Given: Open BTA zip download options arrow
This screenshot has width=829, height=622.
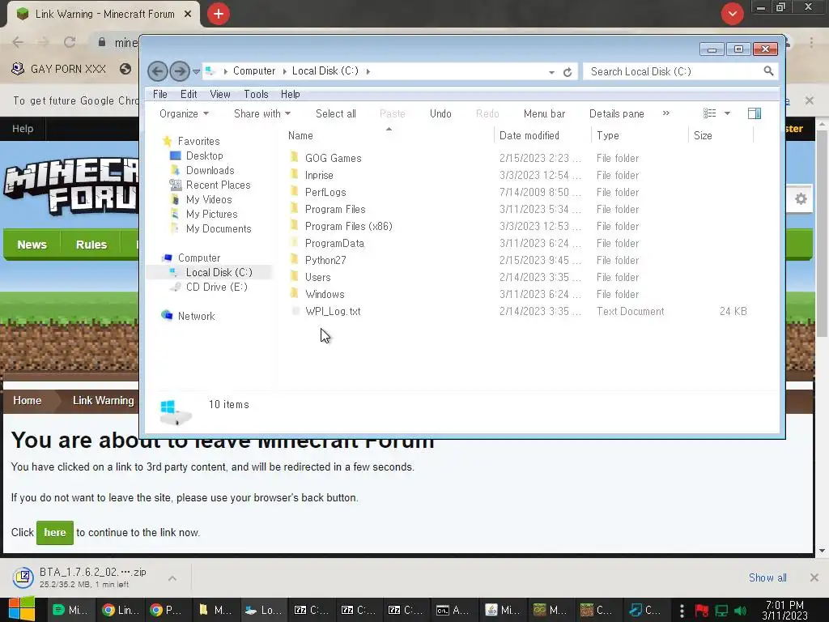Looking at the screenshot, I should (x=172, y=578).
